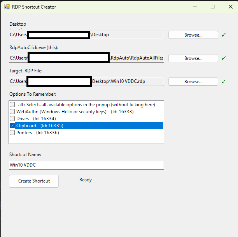Click the green checkmark beside Target RDP file
This screenshot has width=238, height=237.
point(224,82)
